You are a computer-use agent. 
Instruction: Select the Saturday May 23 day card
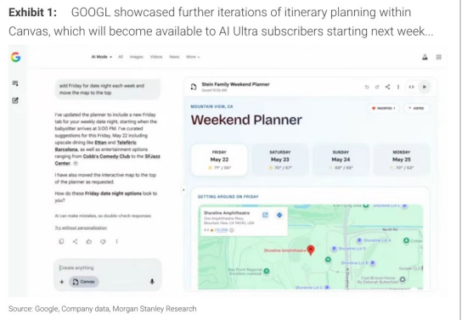(280, 160)
